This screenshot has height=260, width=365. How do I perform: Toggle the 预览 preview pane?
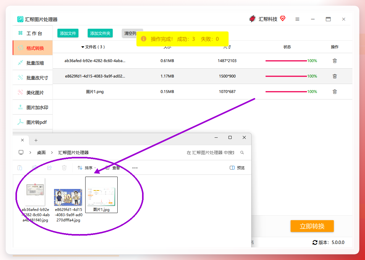click(x=237, y=168)
